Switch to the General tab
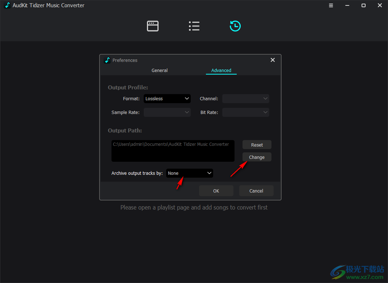Screen dimensions: 388x283 [160, 71]
